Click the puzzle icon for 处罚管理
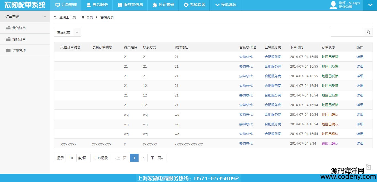Image resolution: width=377 pixels, height=182 pixels. tap(155, 5)
